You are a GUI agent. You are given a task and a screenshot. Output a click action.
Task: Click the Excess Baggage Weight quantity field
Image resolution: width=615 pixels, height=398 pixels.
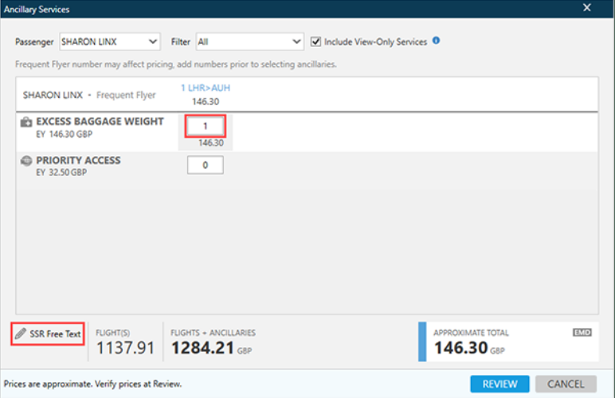(x=205, y=126)
